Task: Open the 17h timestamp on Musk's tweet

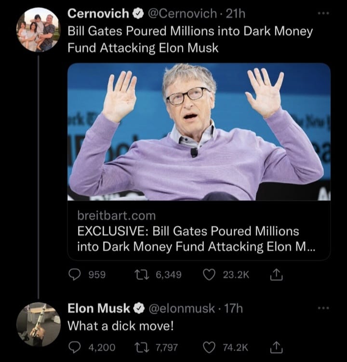Action: (234, 308)
